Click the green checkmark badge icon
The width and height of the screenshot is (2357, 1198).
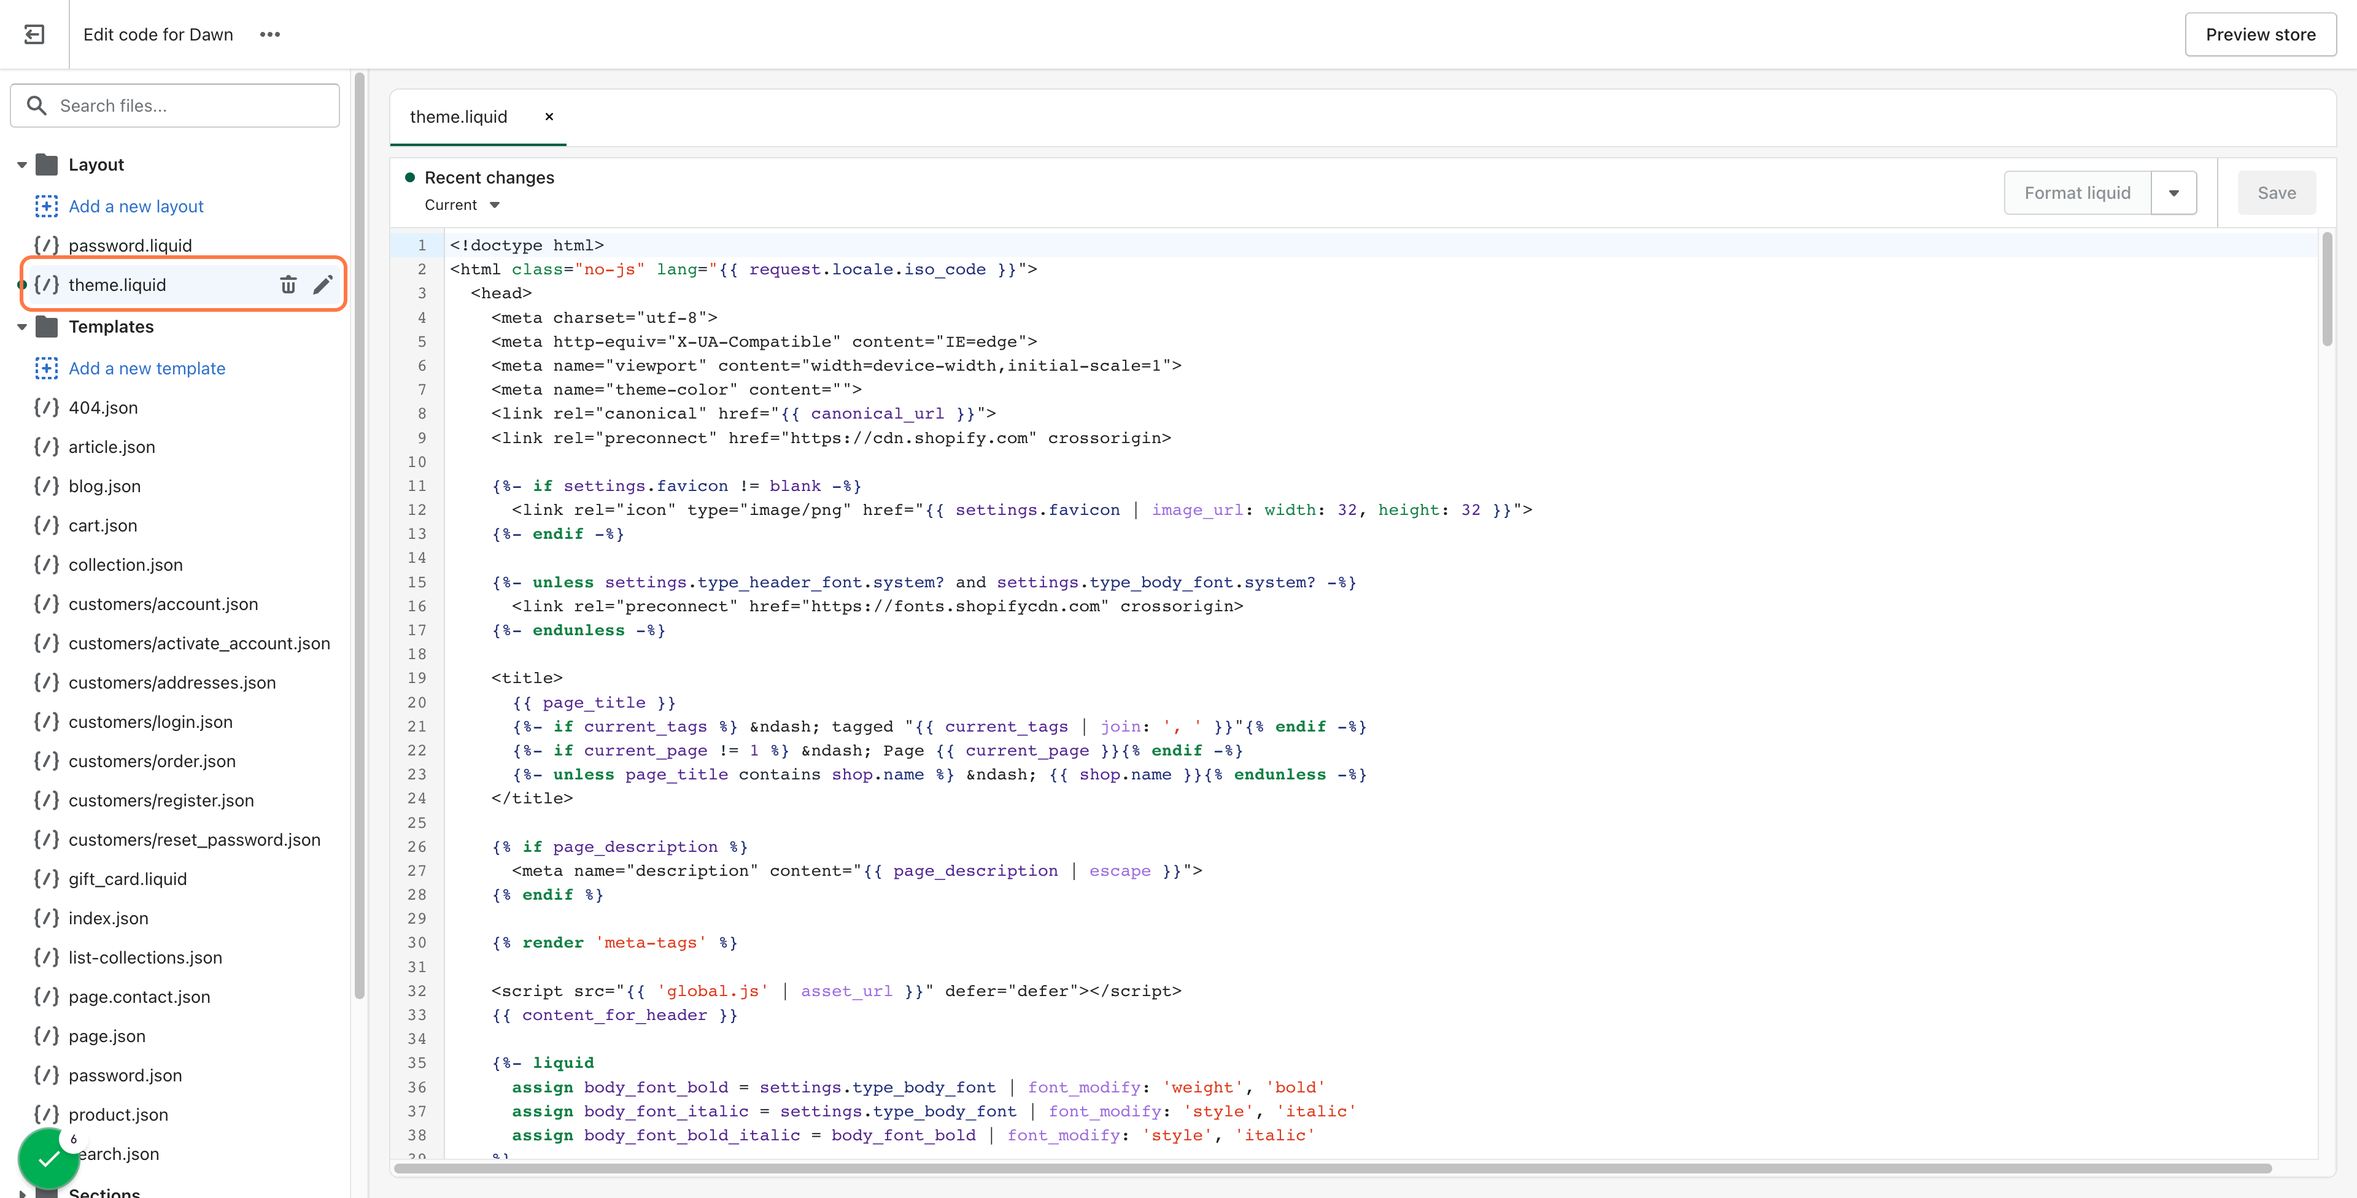click(x=48, y=1157)
